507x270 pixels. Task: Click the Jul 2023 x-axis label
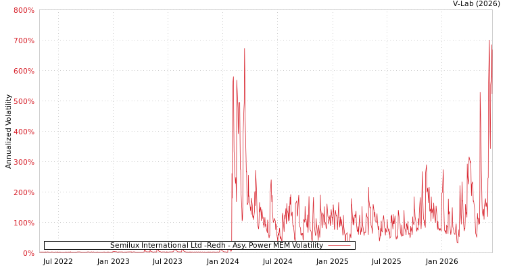[168, 262]
